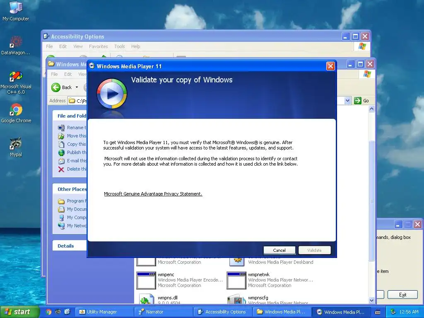Open Mypal browser desktop icon
The height and width of the screenshot is (318, 424).
tap(16, 147)
